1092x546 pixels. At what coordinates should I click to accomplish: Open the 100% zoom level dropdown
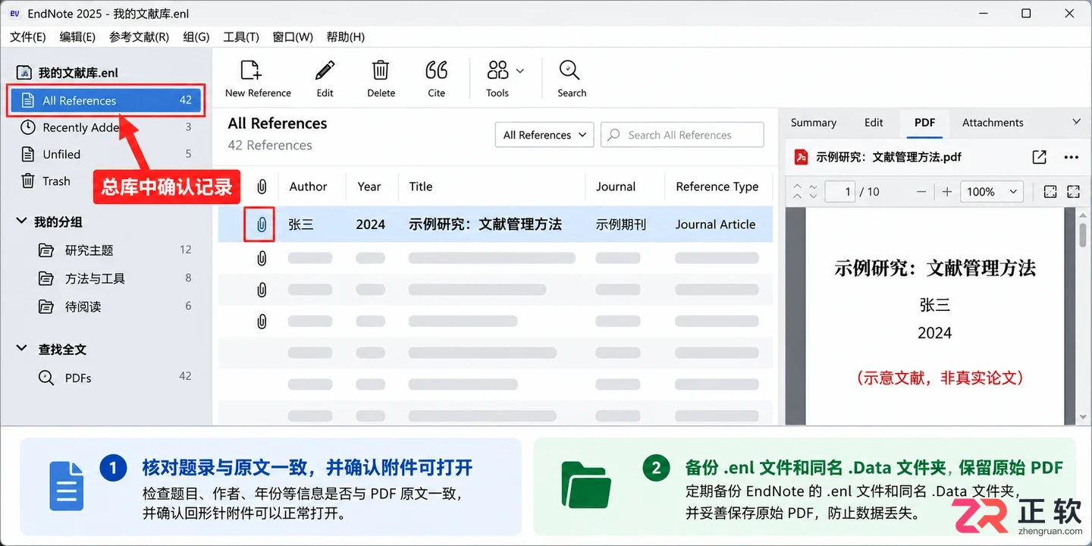[x=992, y=192]
